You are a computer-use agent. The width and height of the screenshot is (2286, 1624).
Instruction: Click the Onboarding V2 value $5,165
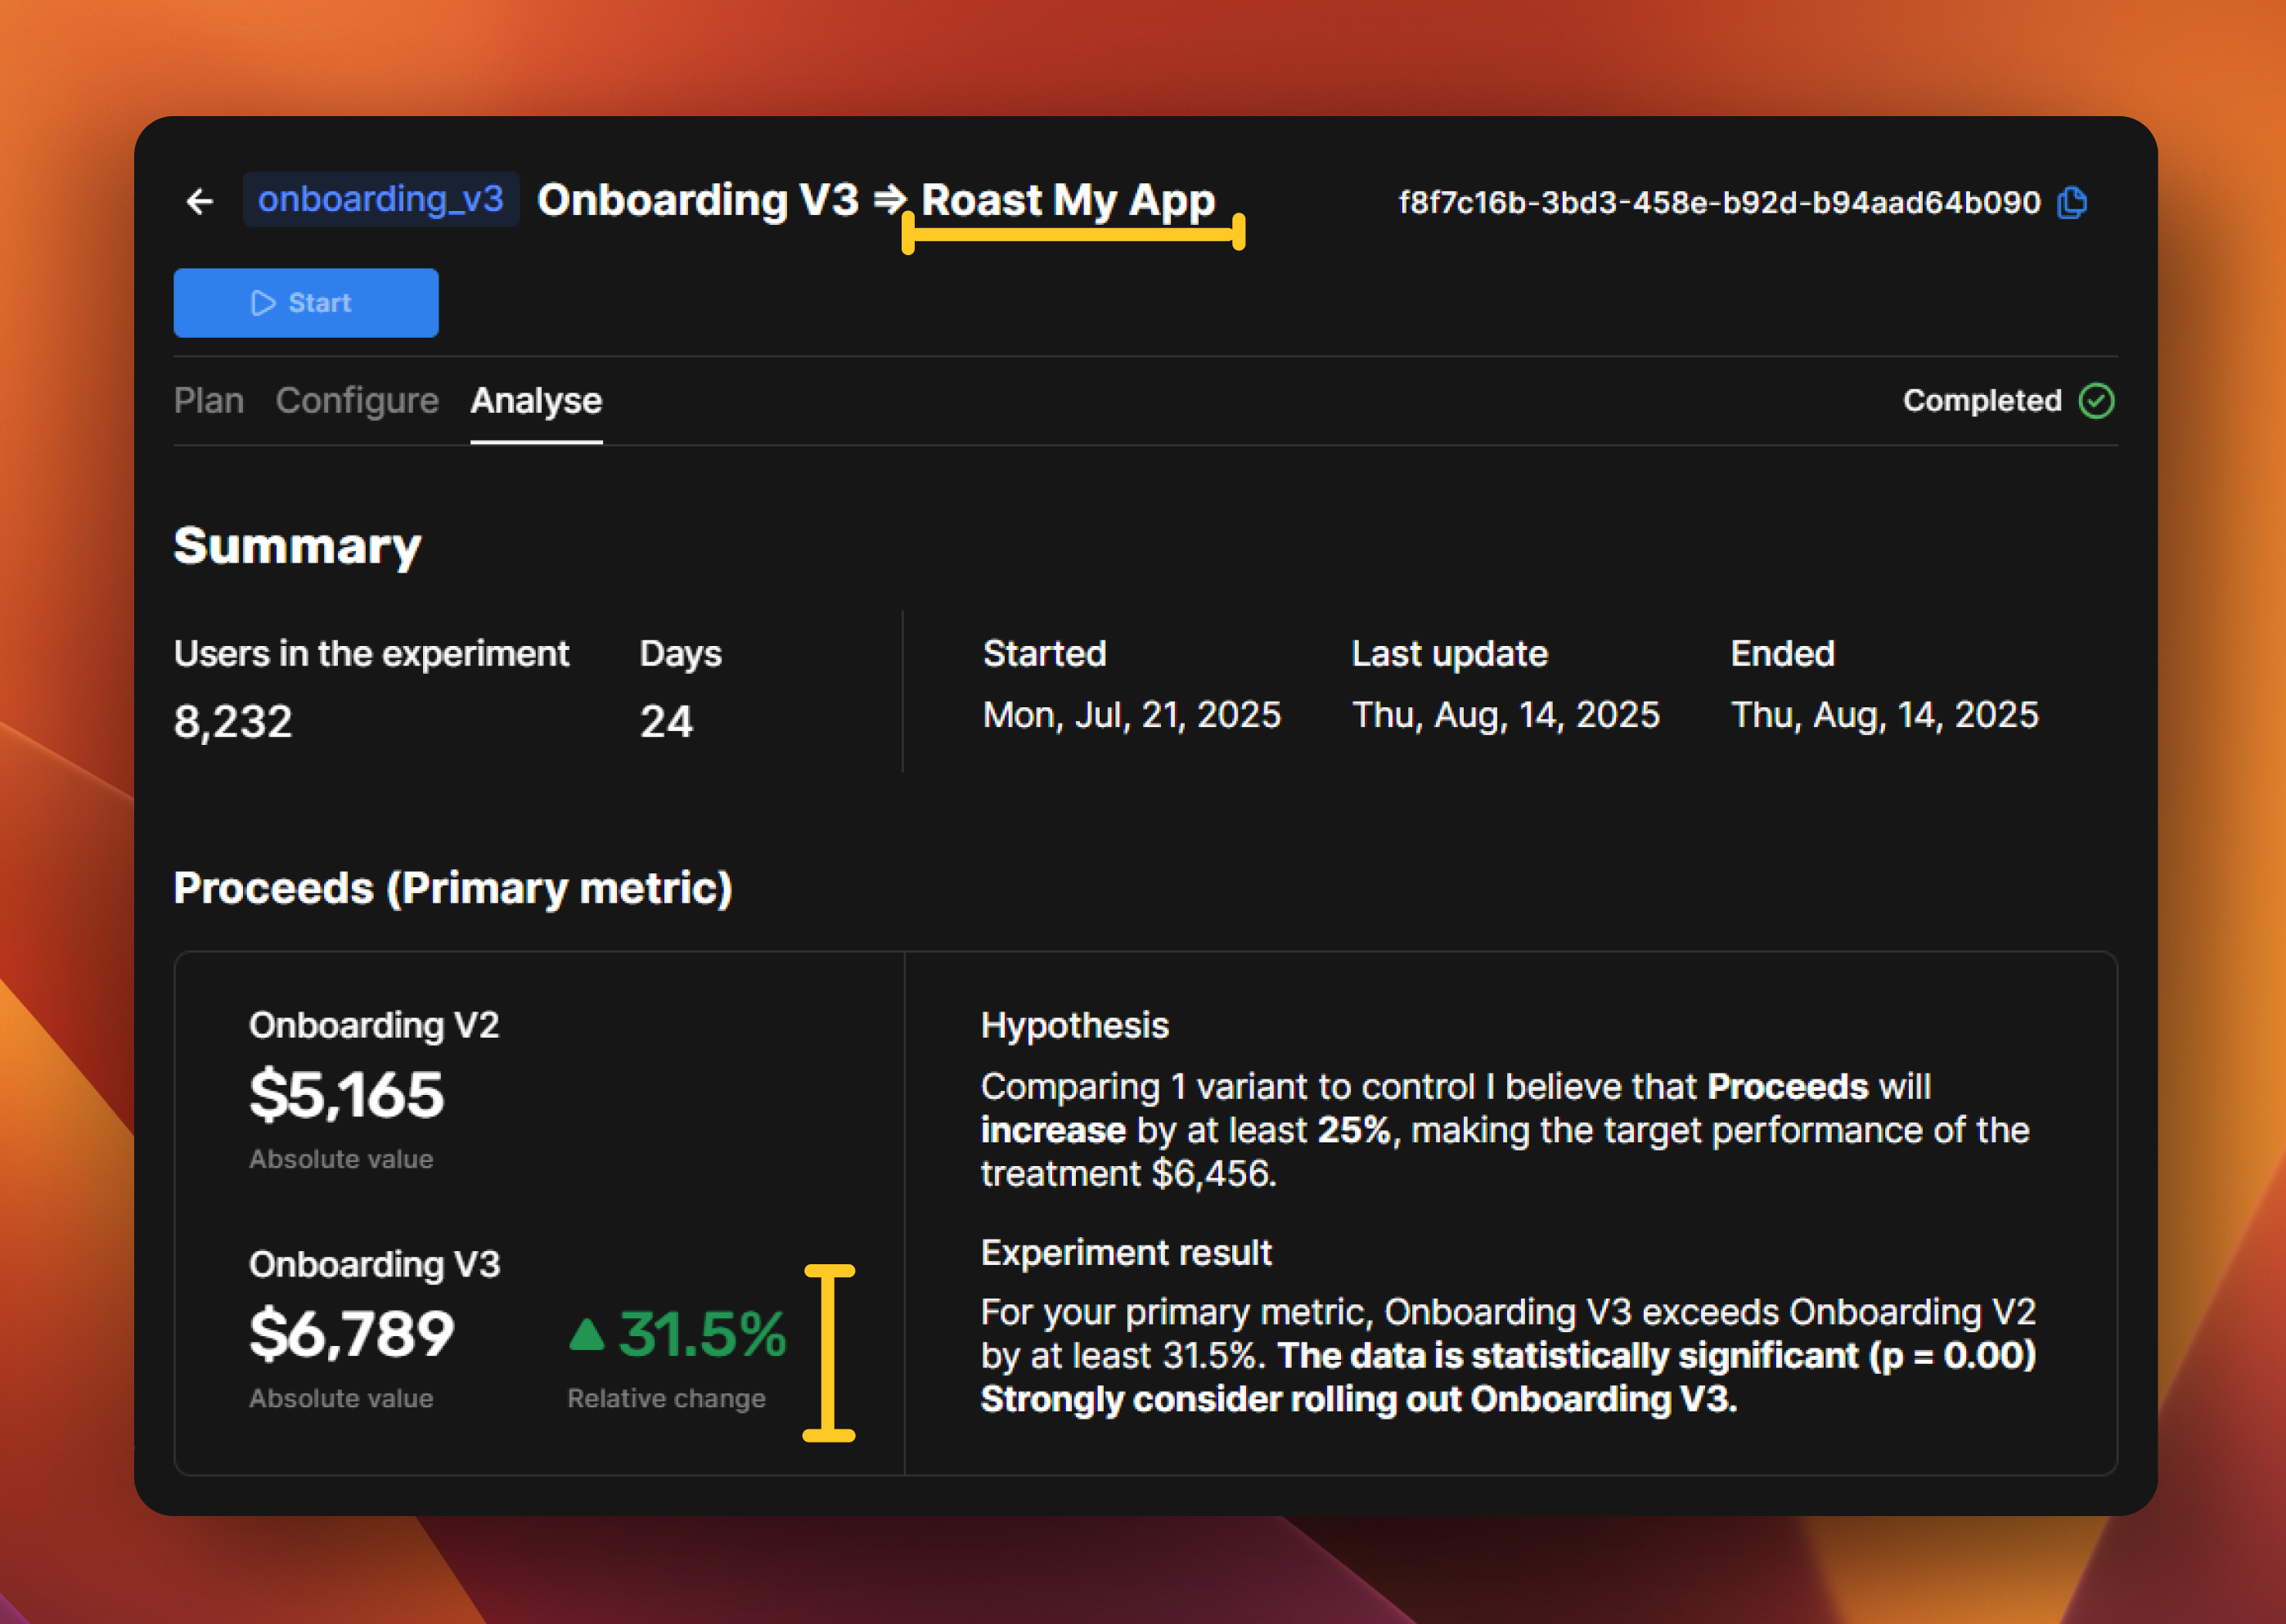click(x=346, y=1094)
